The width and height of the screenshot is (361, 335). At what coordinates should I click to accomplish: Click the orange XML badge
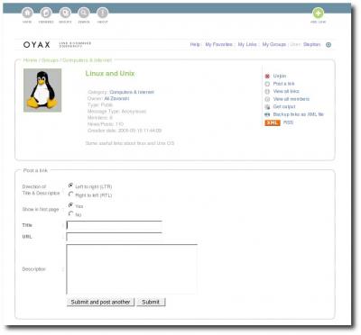pos(273,122)
